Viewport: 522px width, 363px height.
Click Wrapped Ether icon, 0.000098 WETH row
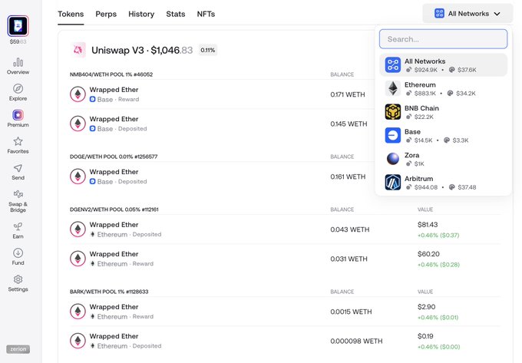[78, 341]
